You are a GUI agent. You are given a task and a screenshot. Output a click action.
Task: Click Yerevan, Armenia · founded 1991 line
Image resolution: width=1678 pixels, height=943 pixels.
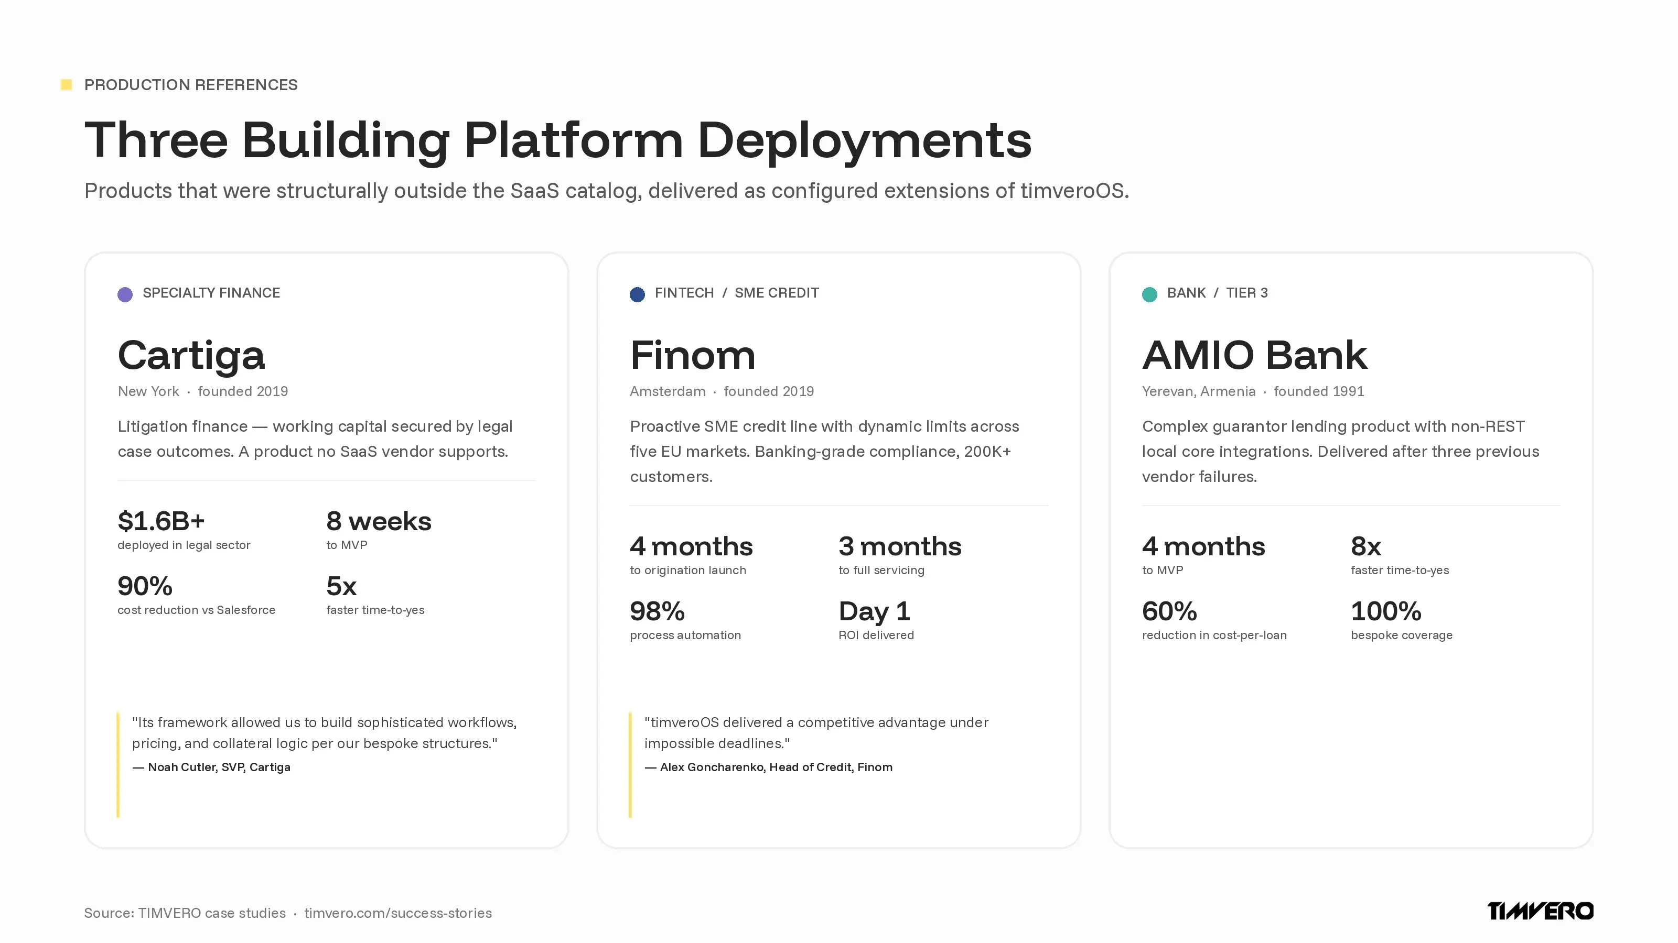coord(1253,391)
